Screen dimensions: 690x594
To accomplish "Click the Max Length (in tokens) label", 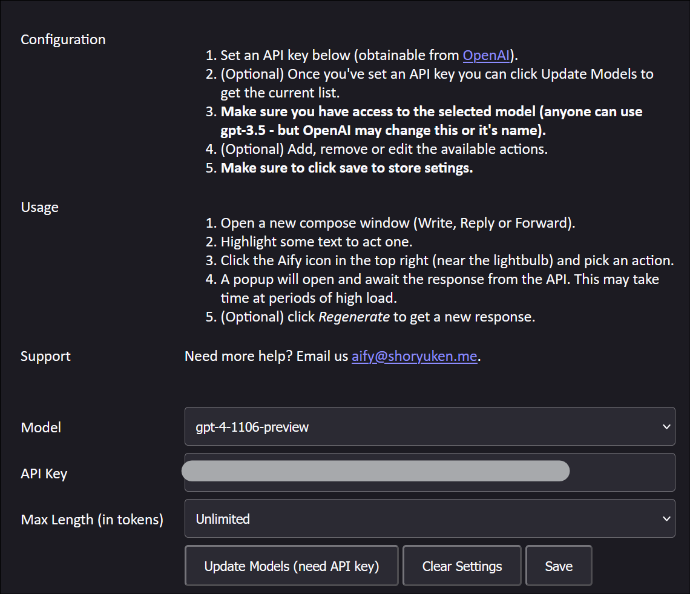I will pyautogui.click(x=92, y=520).
